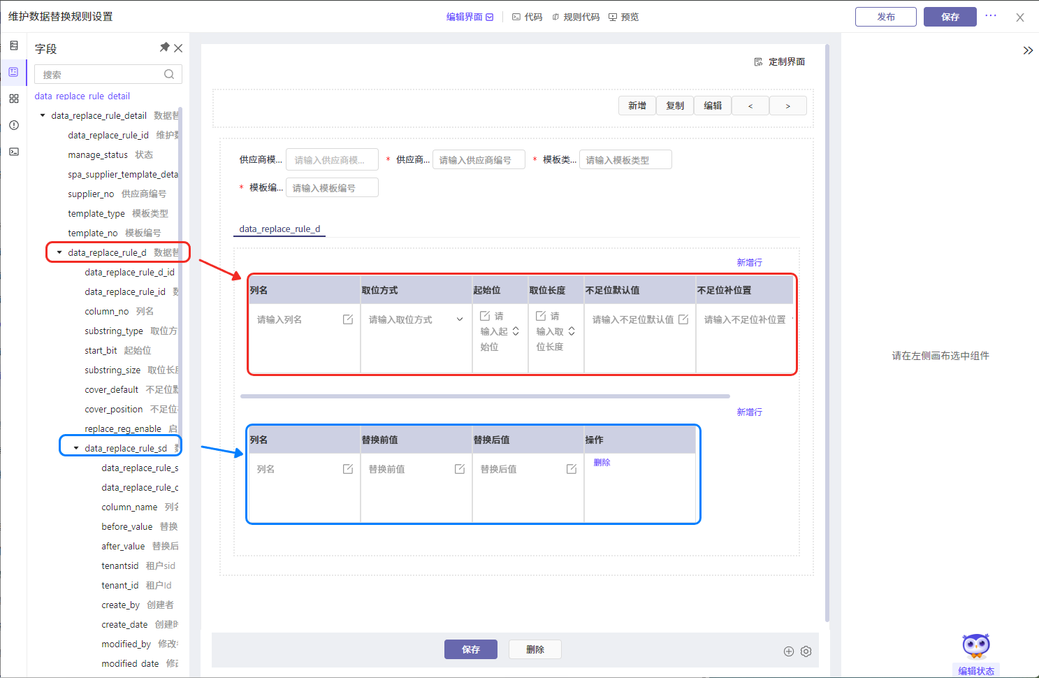Click the 起始位 number stepper arrows
Image resolution: width=1039 pixels, height=678 pixels.
pyautogui.click(x=516, y=331)
